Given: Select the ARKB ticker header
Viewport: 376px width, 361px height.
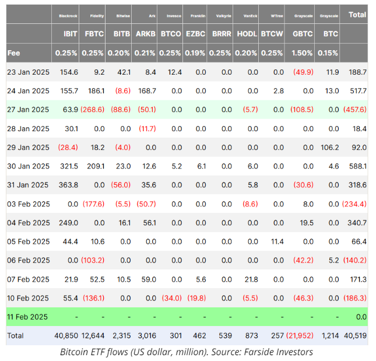Looking at the screenshot, I should (146, 34).
